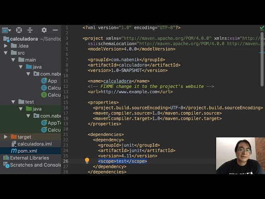This screenshot has height=199, width=265.
Task: Click the green inspection checkmark icon
Action: (x=262, y=28)
